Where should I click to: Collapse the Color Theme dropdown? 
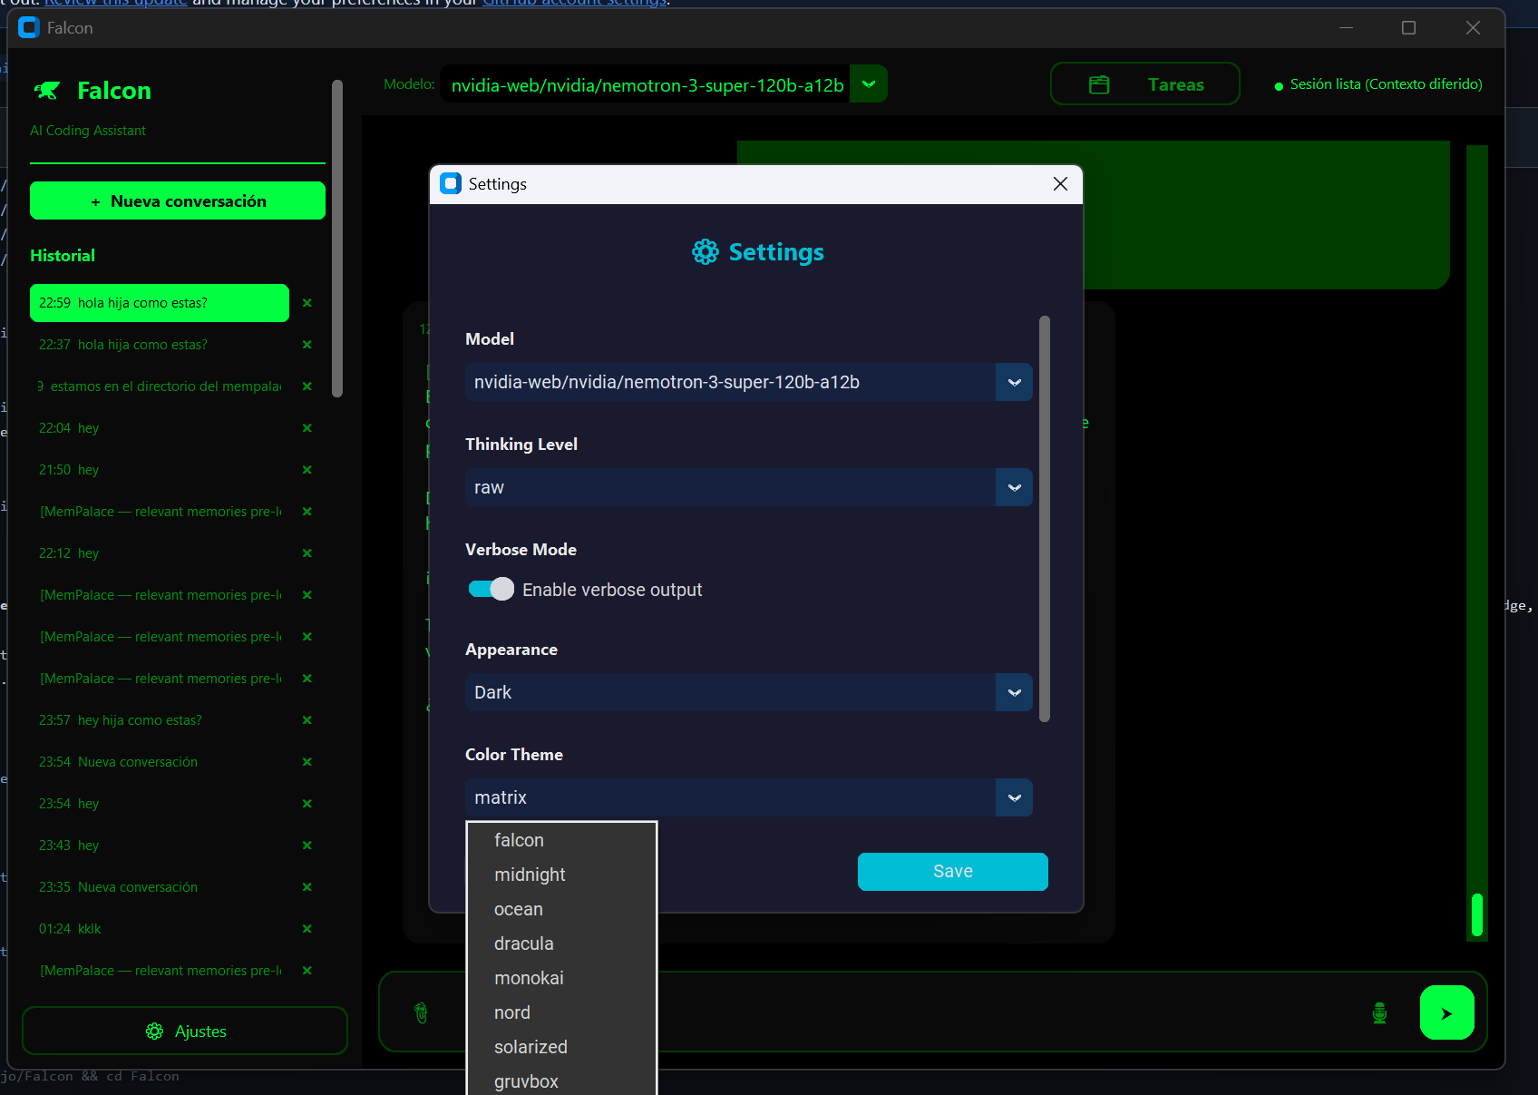click(x=1014, y=797)
